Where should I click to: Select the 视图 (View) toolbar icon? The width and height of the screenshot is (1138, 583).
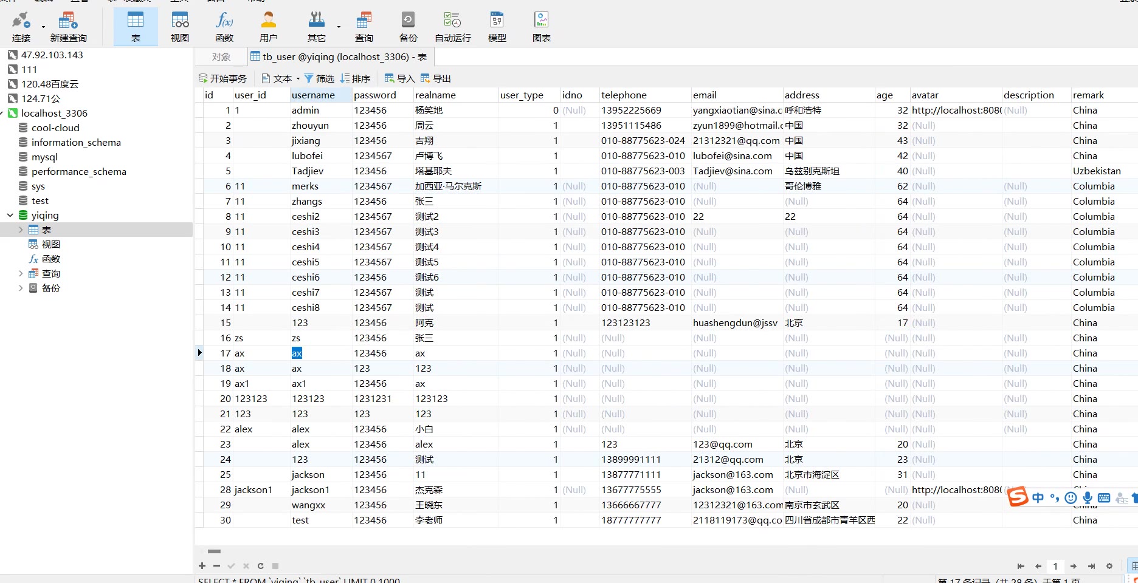(180, 27)
